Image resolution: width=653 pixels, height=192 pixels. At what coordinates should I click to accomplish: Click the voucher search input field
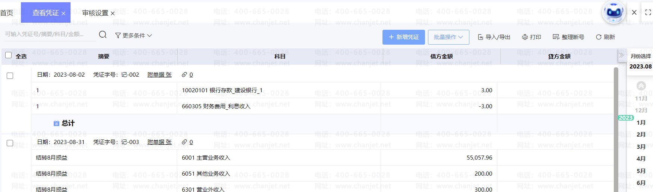click(x=49, y=34)
